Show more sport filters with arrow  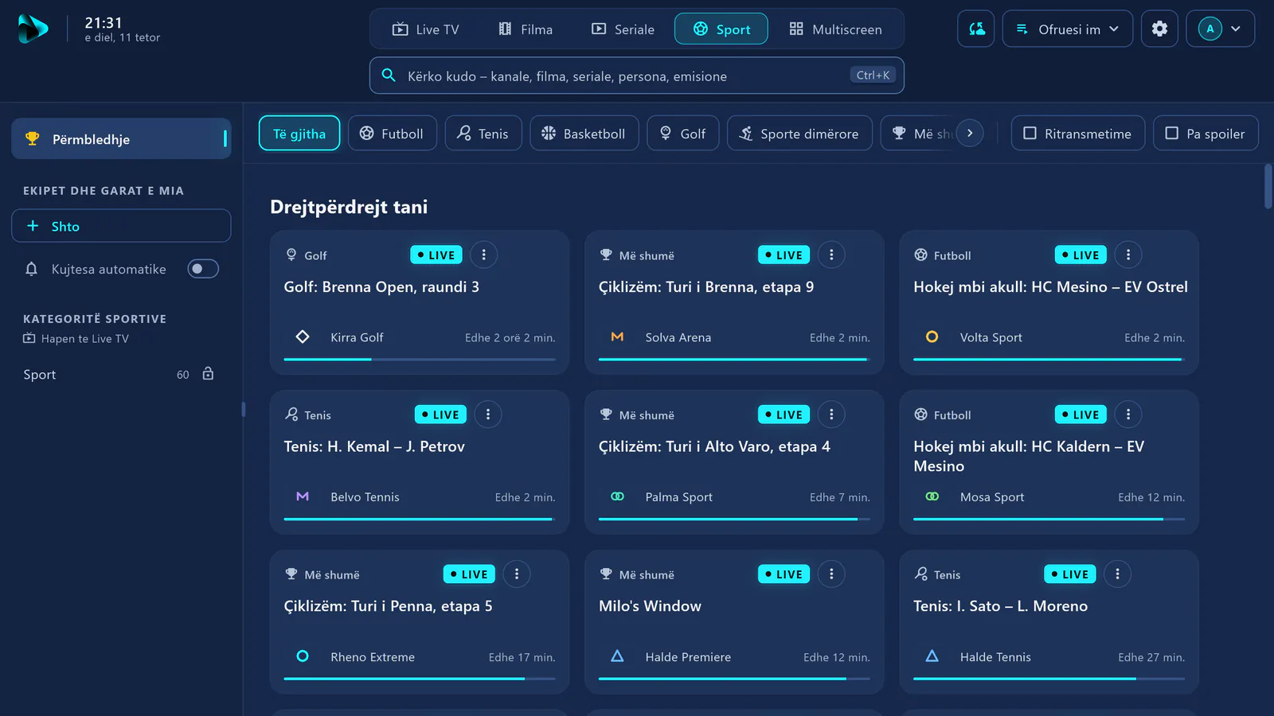pyautogui.click(x=970, y=133)
